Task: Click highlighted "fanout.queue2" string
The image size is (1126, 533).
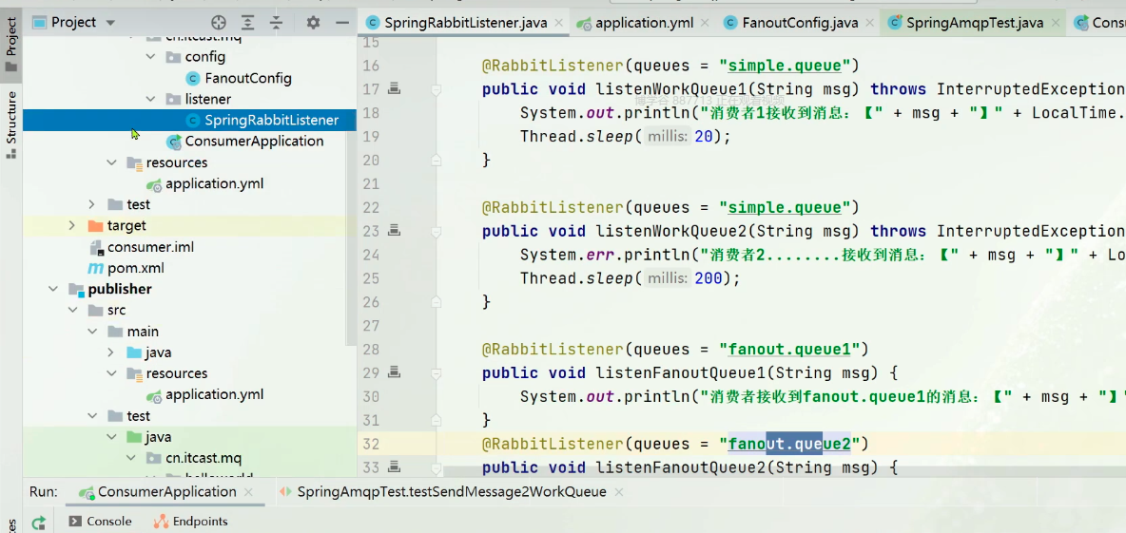Action: coord(789,444)
